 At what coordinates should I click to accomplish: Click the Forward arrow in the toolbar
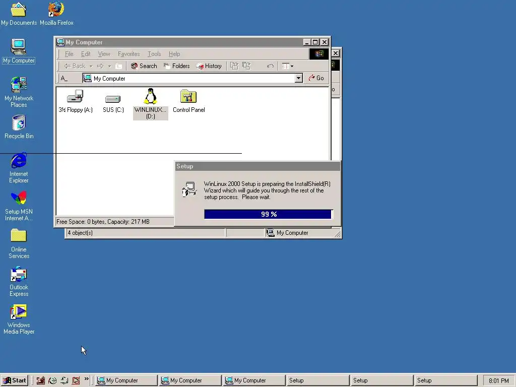(x=100, y=66)
